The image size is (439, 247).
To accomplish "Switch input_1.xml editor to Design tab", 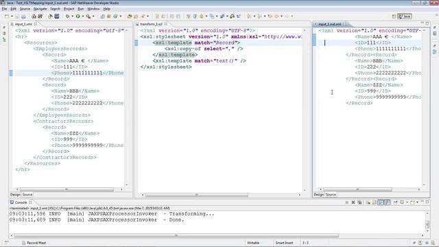I will point(15,194).
